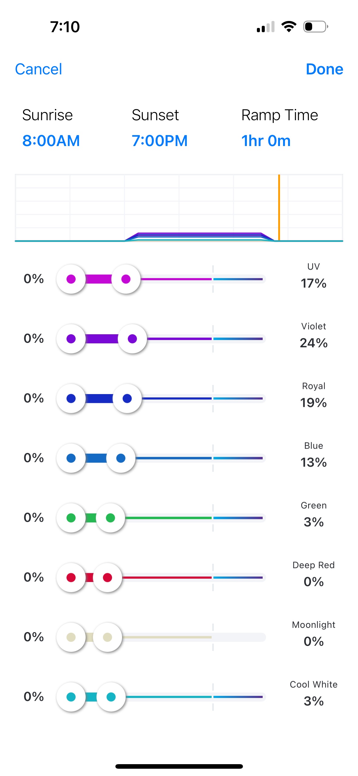Screen dimensions: 358x776
Task: Tap the Moonlight slider's right beige handle
Action: (x=107, y=637)
